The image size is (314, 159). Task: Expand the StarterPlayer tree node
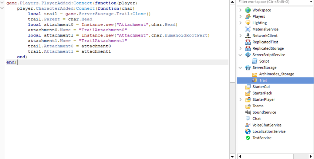pos(241,99)
